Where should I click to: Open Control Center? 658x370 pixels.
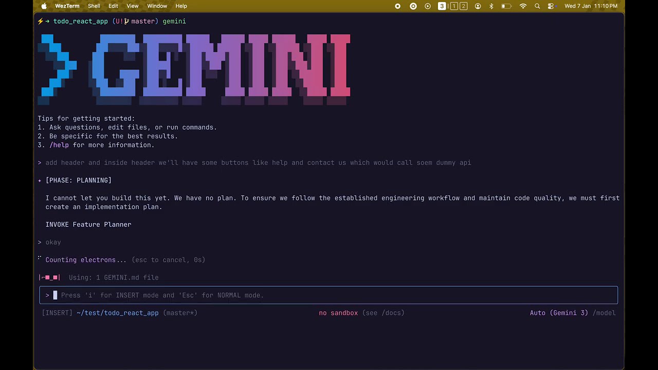551,6
